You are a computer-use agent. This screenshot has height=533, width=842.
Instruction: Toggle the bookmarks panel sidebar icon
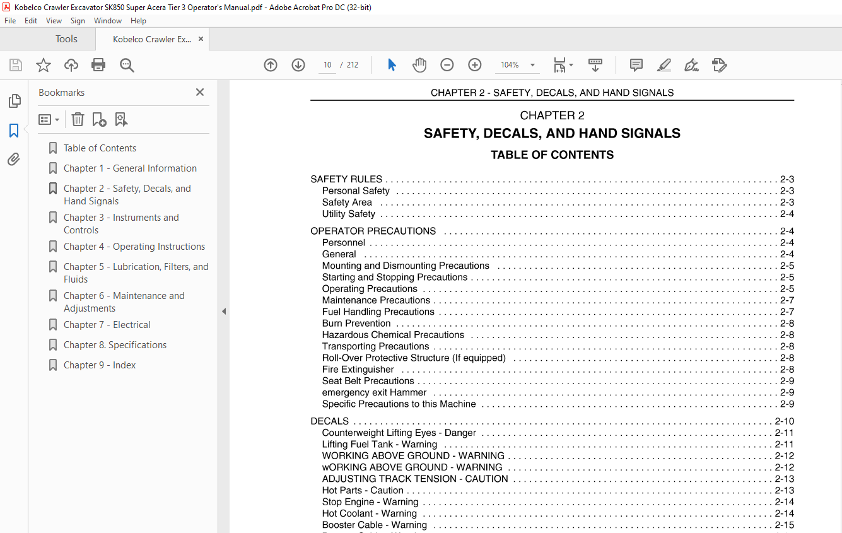(14, 131)
